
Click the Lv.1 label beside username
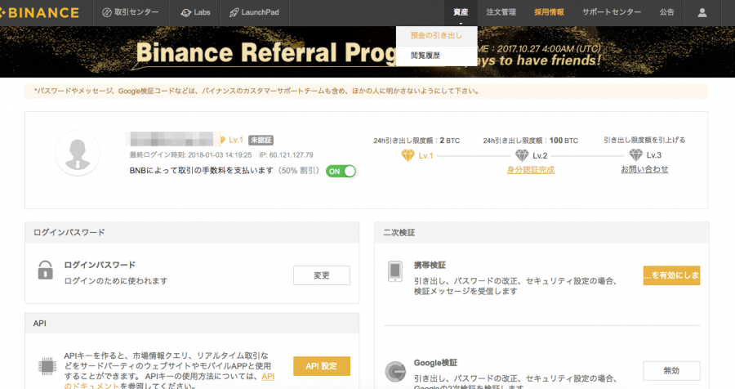pyautogui.click(x=236, y=140)
